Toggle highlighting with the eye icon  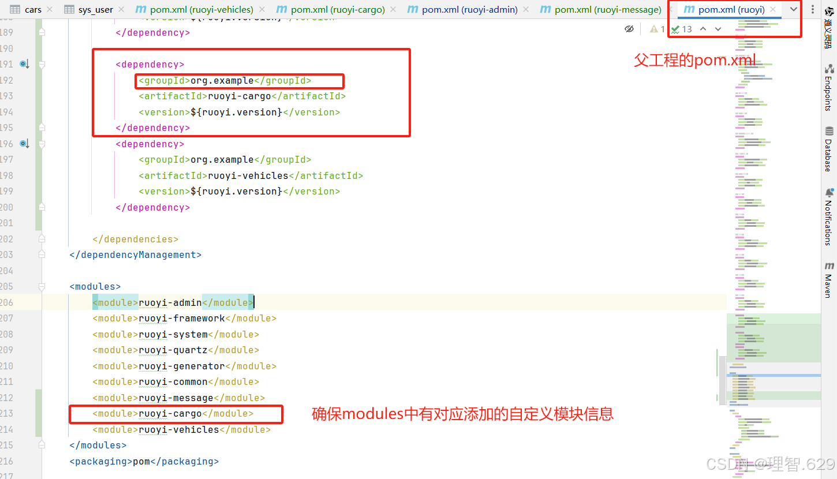point(629,28)
